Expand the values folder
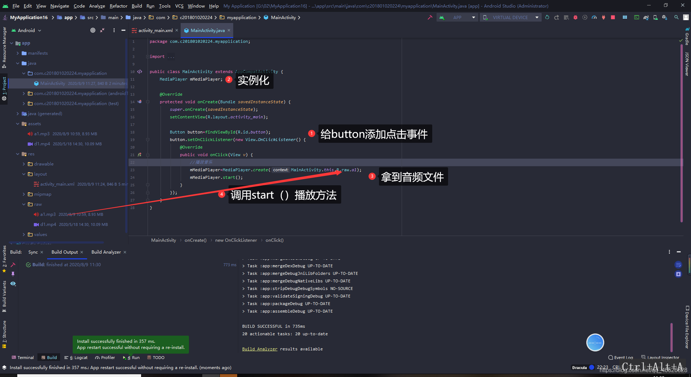The height and width of the screenshot is (377, 691). (24, 235)
